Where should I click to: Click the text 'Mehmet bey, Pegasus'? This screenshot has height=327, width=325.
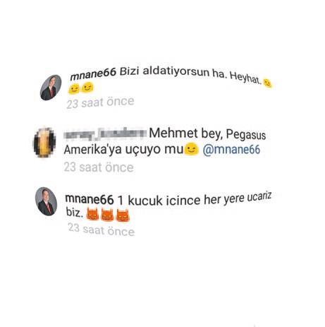tap(207, 133)
